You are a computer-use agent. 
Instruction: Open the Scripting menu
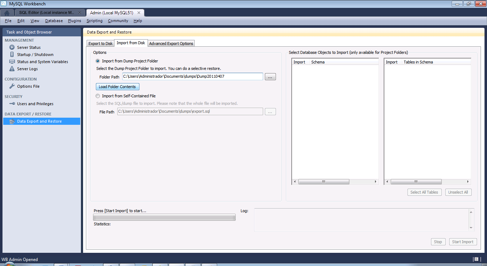[94, 21]
